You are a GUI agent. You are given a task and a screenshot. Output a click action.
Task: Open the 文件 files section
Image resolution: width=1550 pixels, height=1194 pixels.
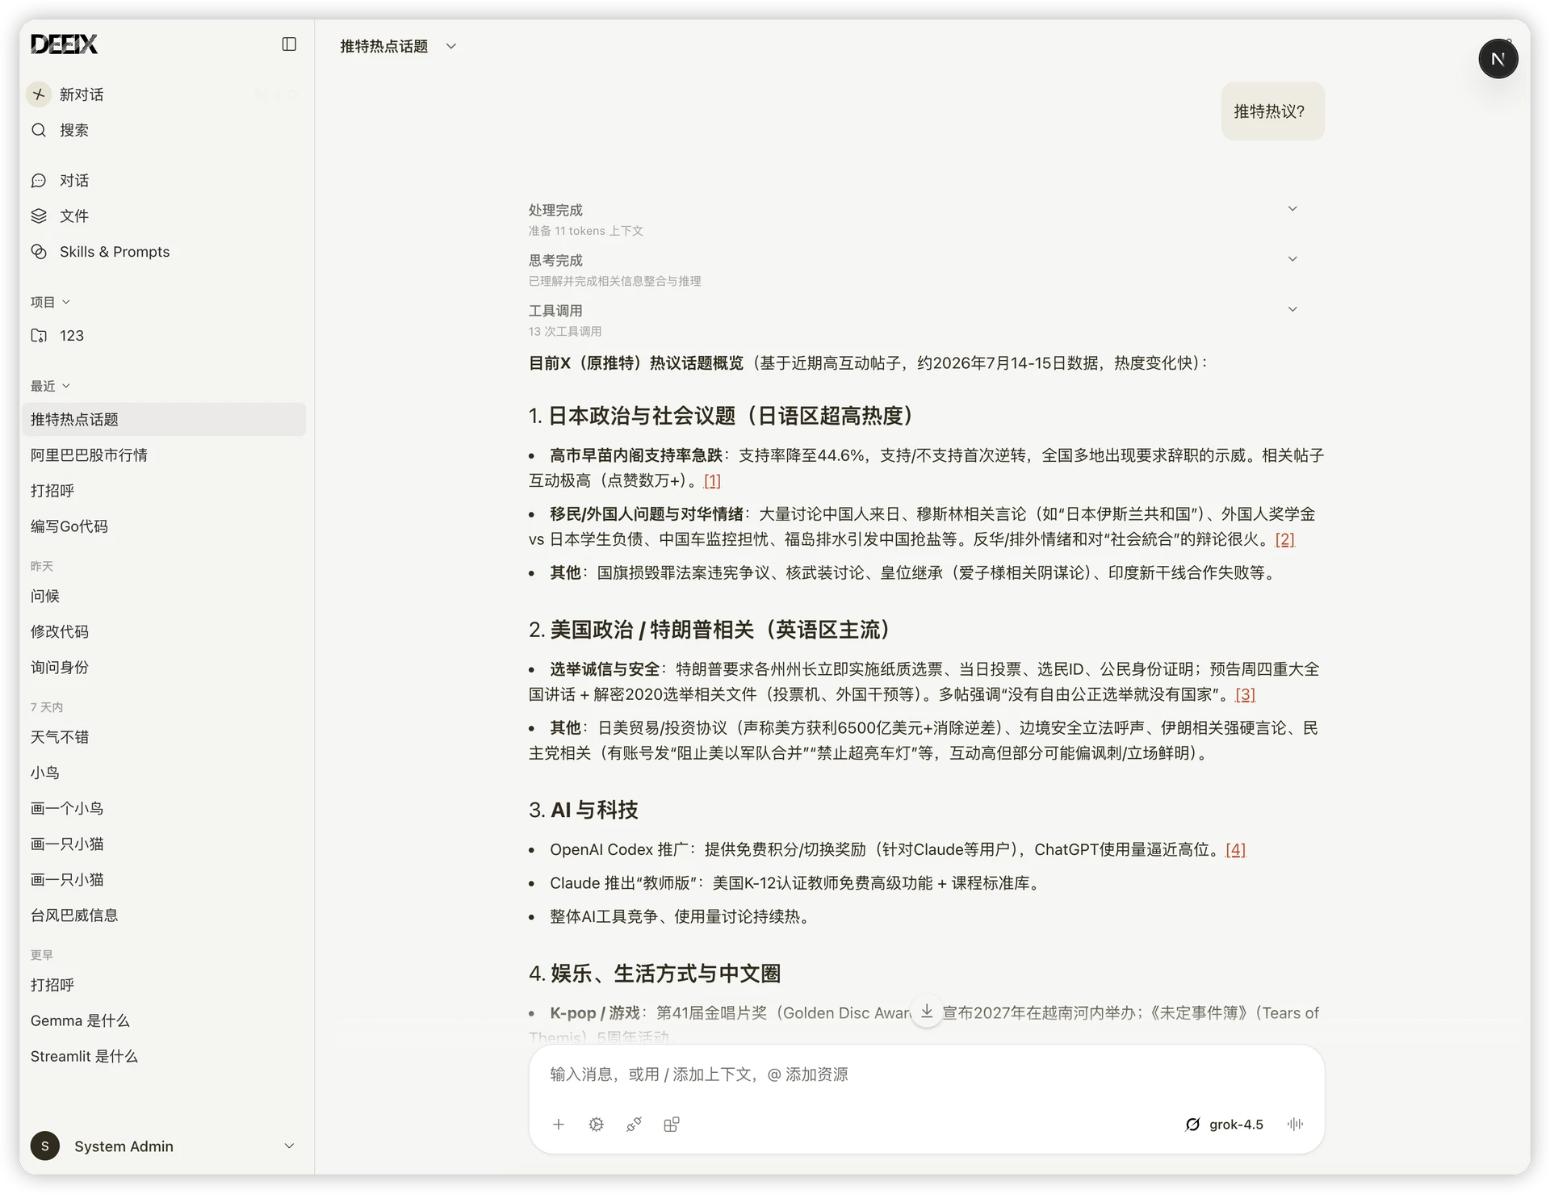coord(164,216)
